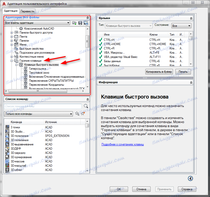
Task: Click the Копировать в буфер button
Action: point(159,72)
